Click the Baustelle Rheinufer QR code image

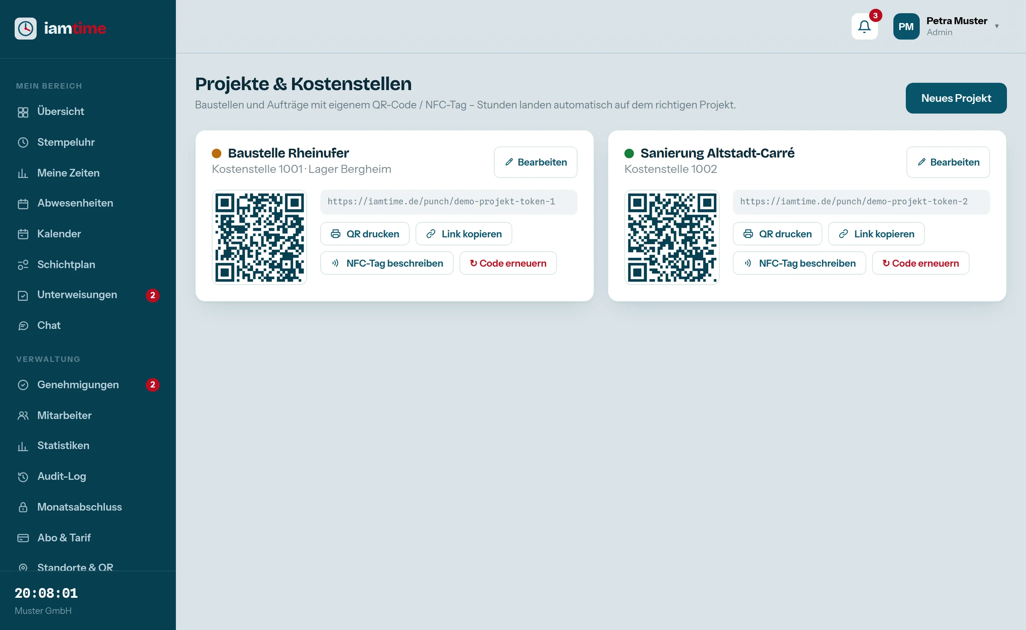pyautogui.click(x=259, y=237)
